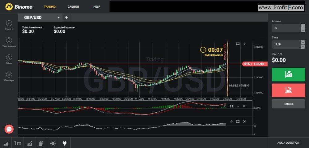Image resolution: width=309 pixels, height=148 pixels.
Task: Open the GBP/USD asset dropdown
Action: pyautogui.click(x=40, y=18)
